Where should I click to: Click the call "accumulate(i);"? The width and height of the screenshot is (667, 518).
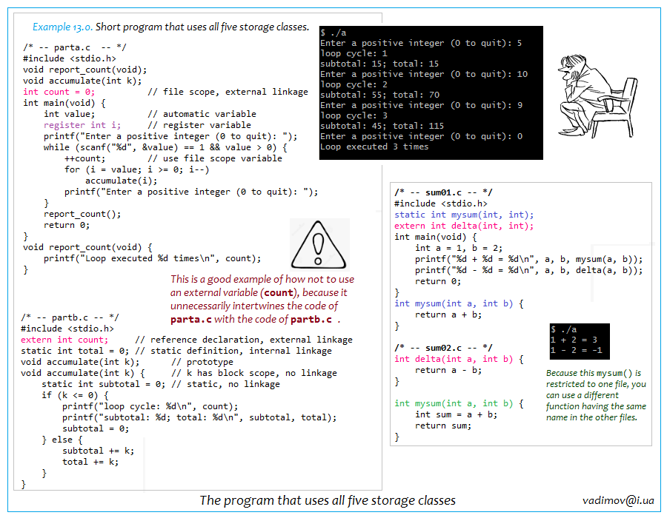click(122, 181)
